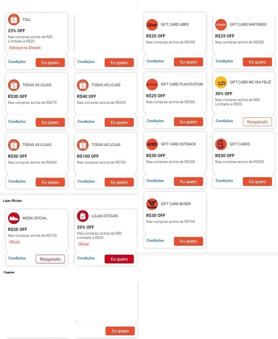The height and width of the screenshot is (339, 278).
Task: Click the Nintendo gift card logo icon
Action: pos(221,25)
